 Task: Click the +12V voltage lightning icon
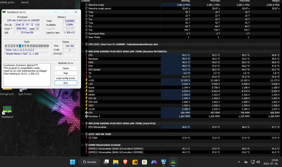[86, 80]
